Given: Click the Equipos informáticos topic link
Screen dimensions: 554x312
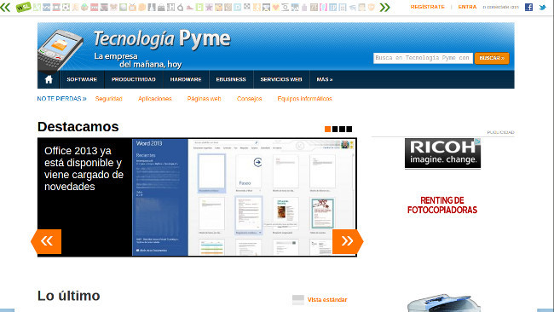Looking at the screenshot, I should tap(304, 99).
